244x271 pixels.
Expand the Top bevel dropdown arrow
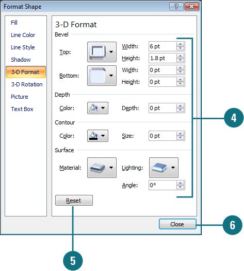tap(111, 52)
